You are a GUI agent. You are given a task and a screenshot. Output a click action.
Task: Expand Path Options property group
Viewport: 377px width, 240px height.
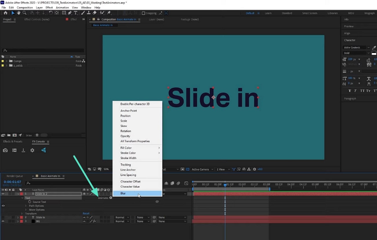(x=26, y=206)
